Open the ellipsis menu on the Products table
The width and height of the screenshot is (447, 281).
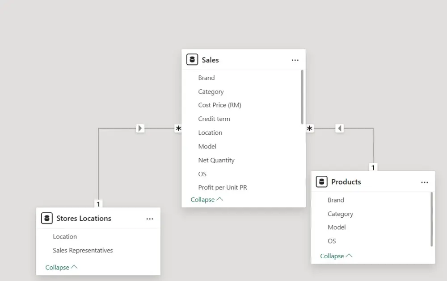tap(424, 182)
